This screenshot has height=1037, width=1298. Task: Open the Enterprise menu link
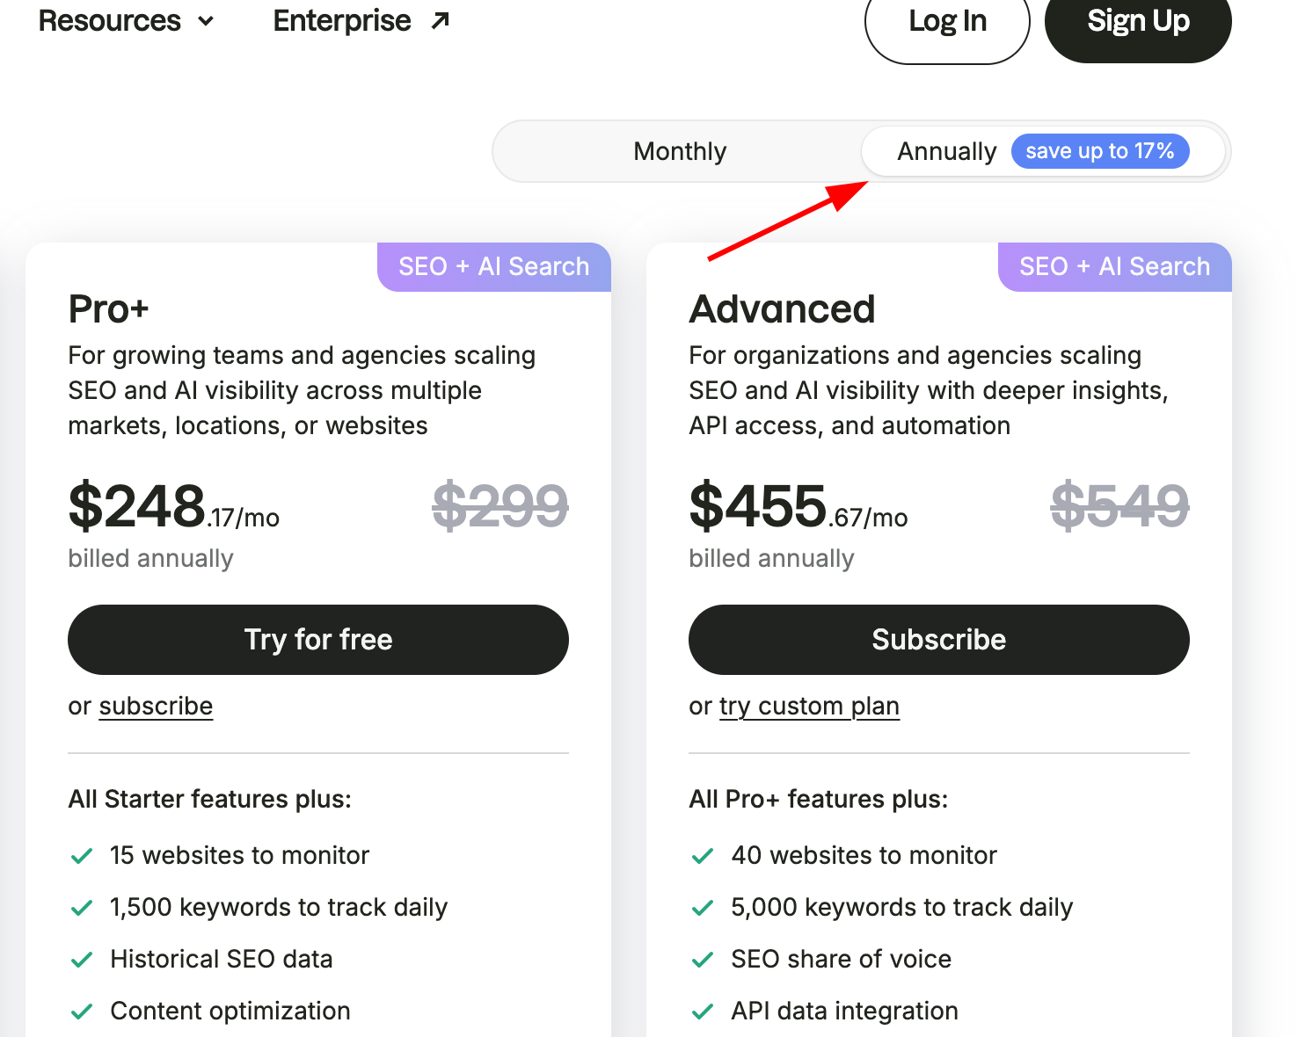pos(361,20)
